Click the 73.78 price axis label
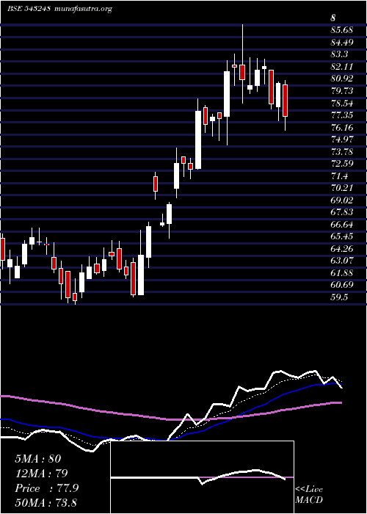This screenshot has width=367, height=514. tap(341, 152)
